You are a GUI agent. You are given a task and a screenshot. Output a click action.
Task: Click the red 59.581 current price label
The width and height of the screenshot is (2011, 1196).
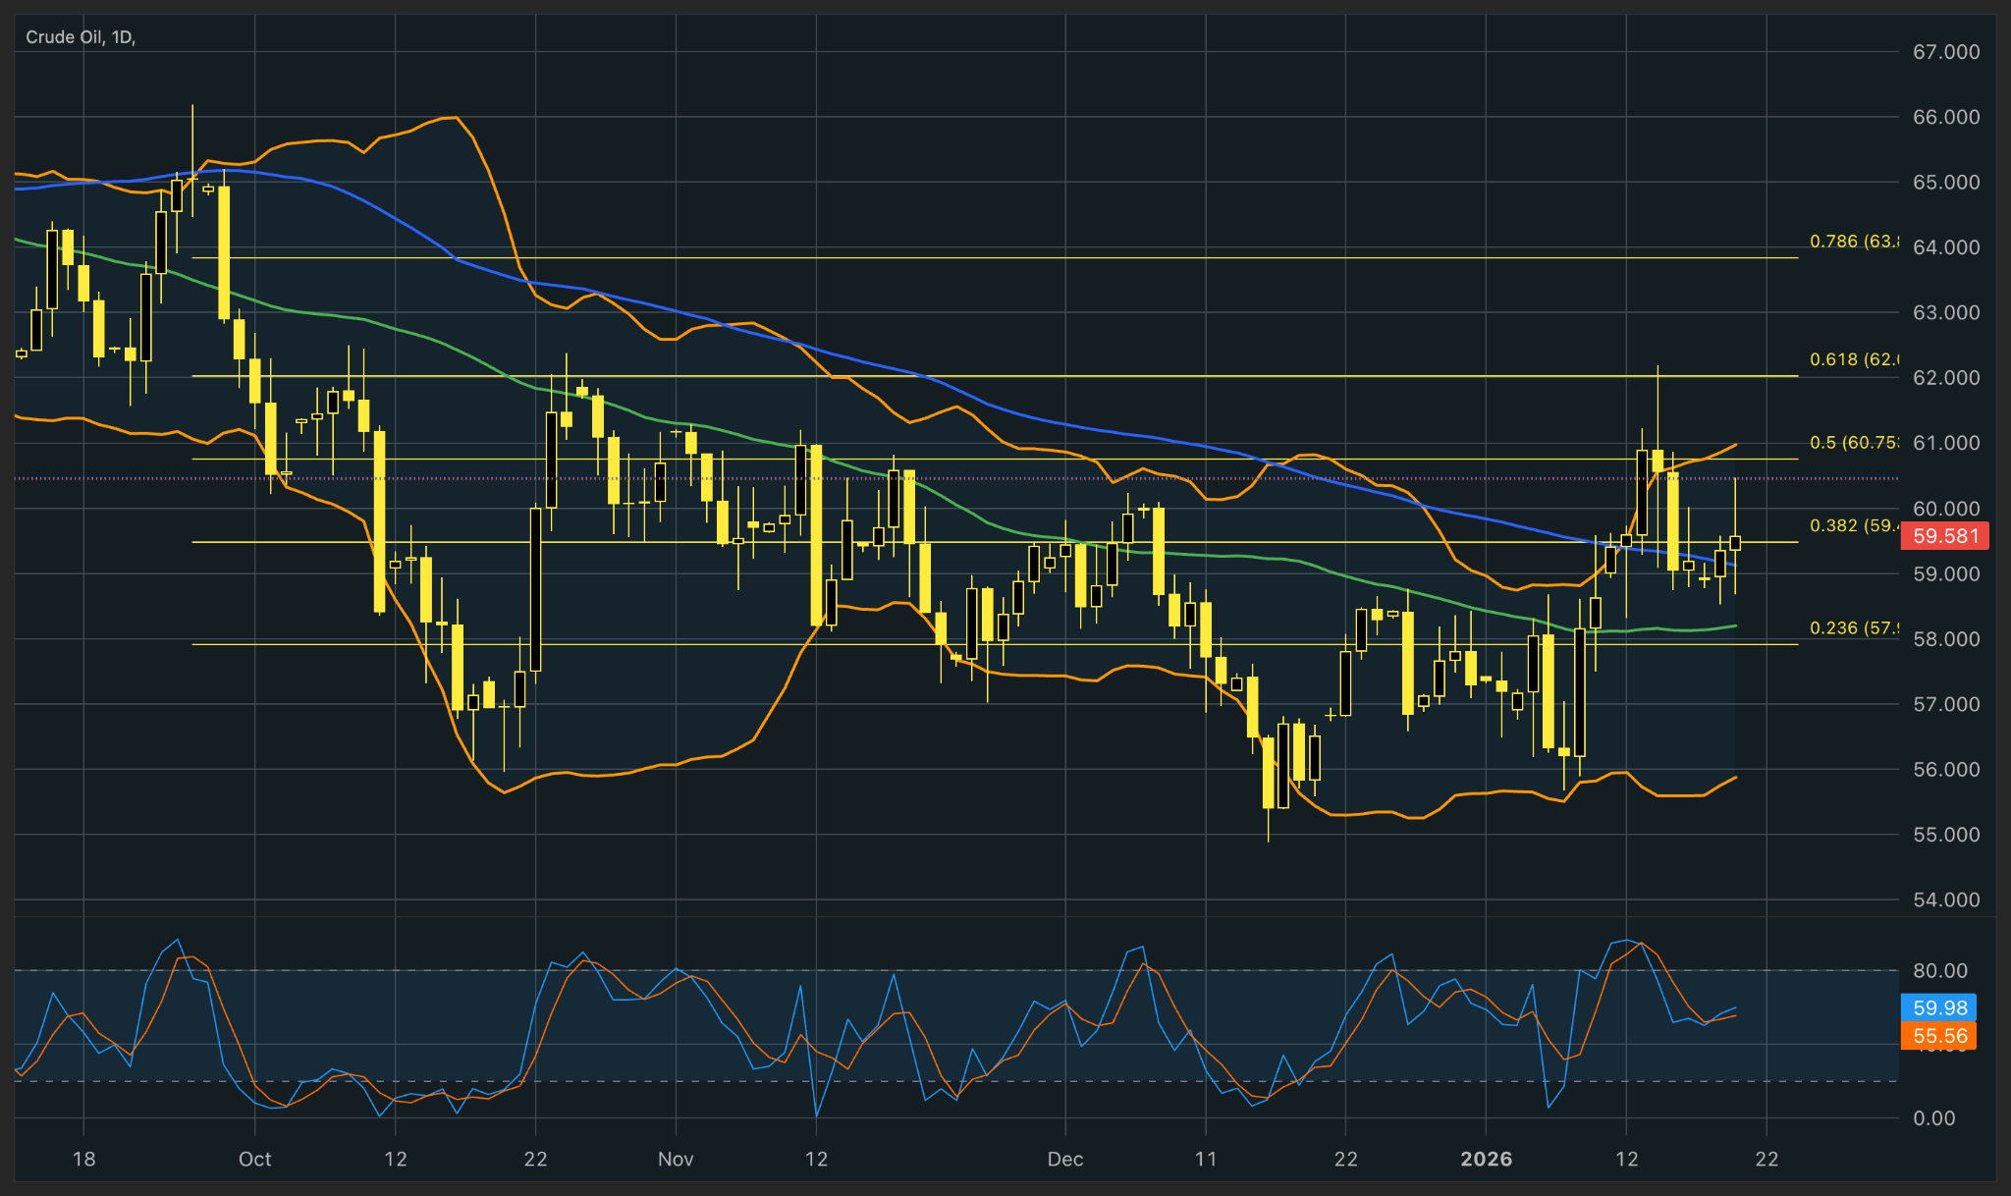tap(1945, 536)
